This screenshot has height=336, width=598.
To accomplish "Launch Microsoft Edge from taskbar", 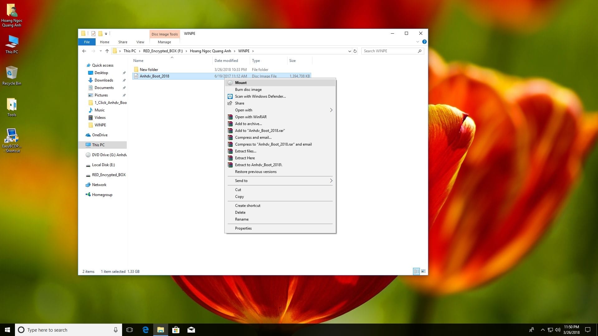I will coord(145,330).
